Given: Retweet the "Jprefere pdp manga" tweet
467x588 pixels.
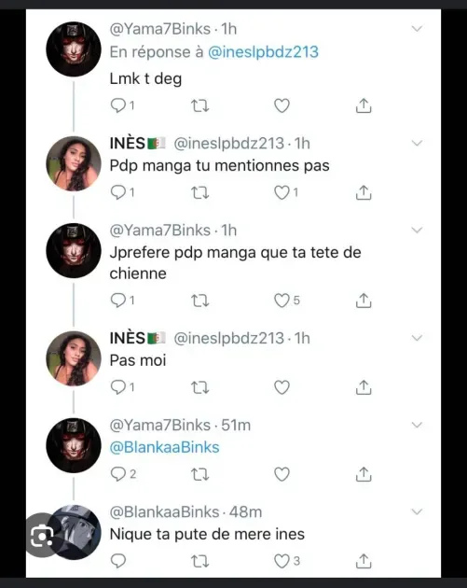Looking at the screenshot, I should coord(200,301).
